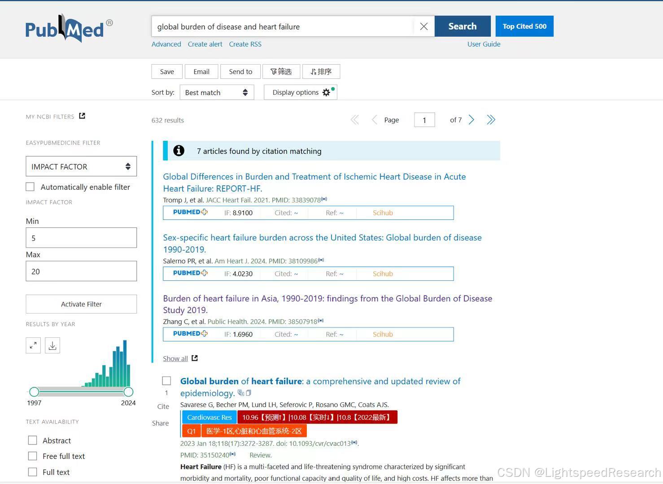Click signal icon after PMID 33839078
This screenshot has height=484, width=663.
click(324, 199)
